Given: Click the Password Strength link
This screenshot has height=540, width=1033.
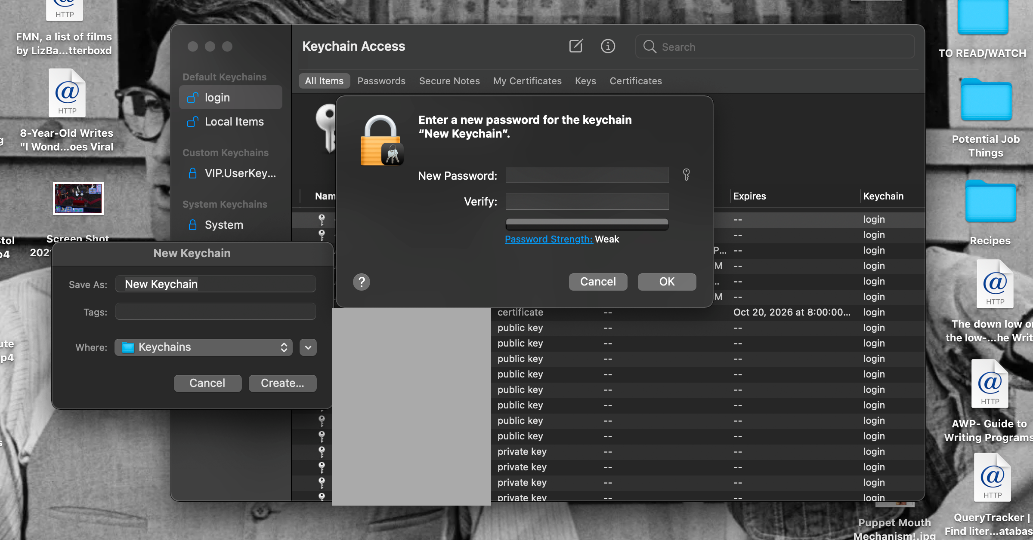Looking at the screenshot, I should tap(548, 239).
